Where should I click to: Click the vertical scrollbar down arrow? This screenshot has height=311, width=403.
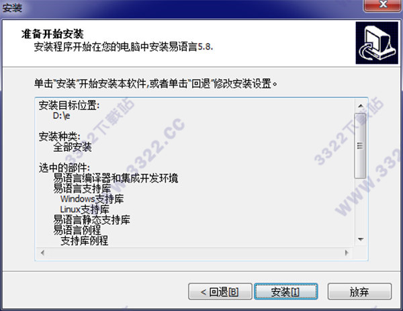[361, 239]
